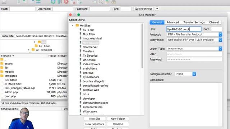The image size is (230, 129).
Task: Focus the quickconnect Port field
Action: (x=125, y=9)
